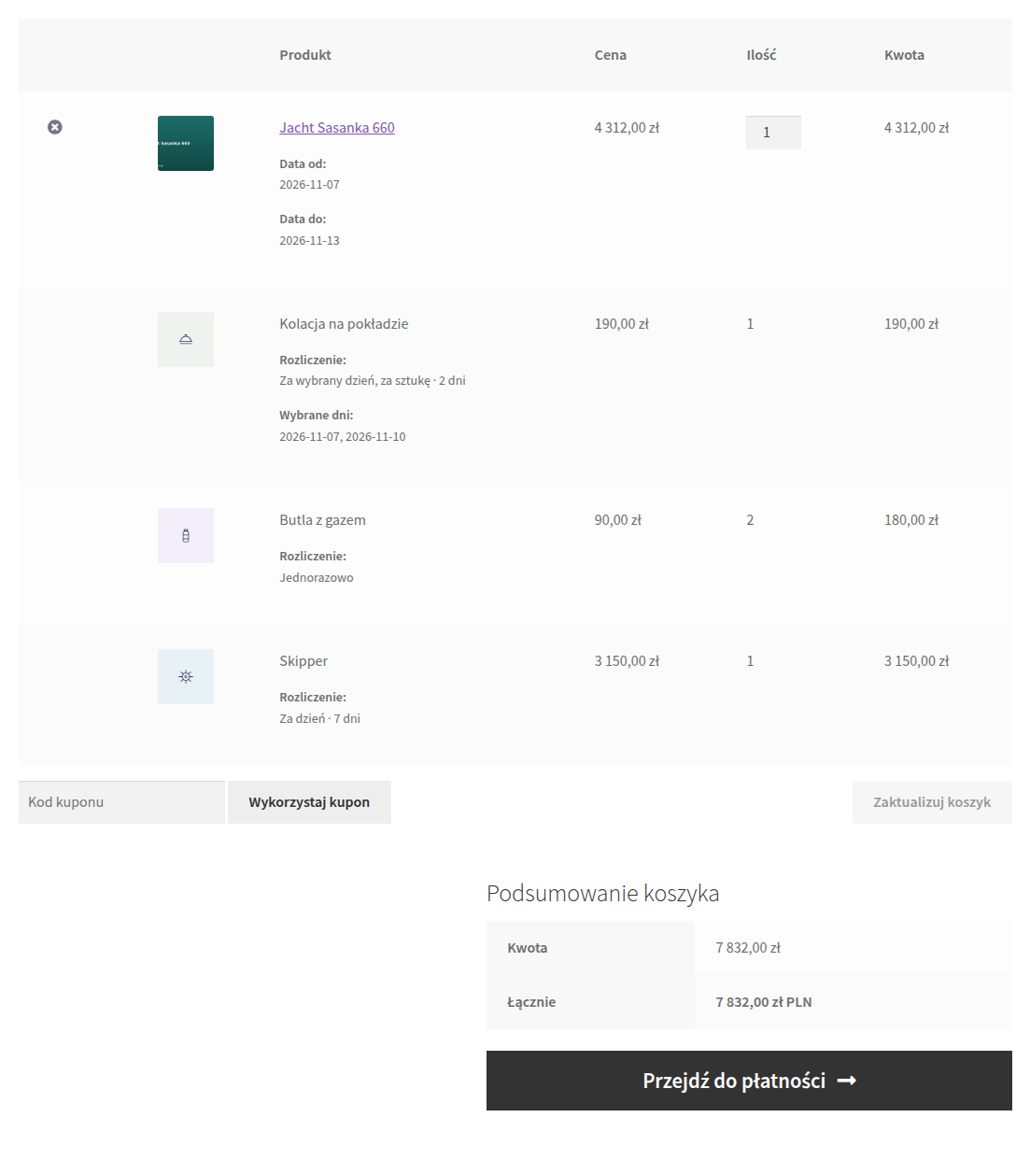The image size is (1030, 1174).
Task: Click the 'Za dzień · 7 dni' text
Action: click(319, 719)
